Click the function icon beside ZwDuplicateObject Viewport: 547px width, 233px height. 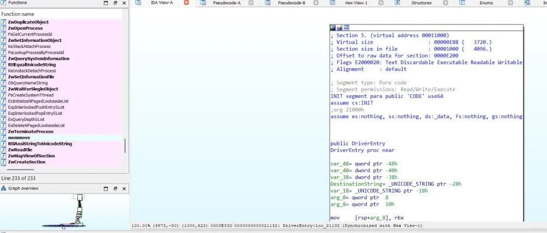[3, 22]
